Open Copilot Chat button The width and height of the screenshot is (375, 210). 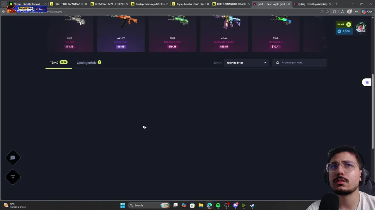click(367, 12)
